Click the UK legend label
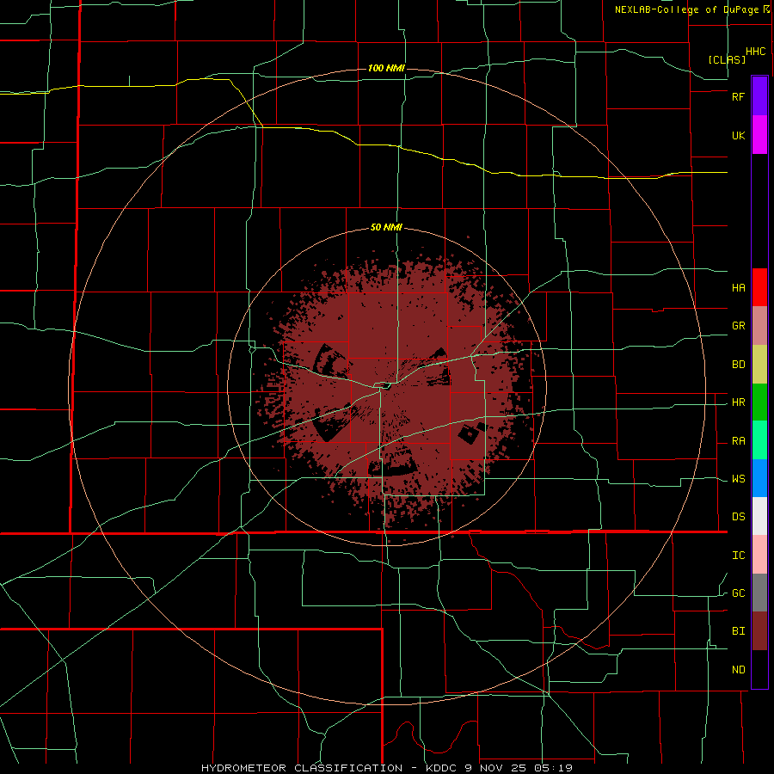 pyautogui.click(x=738, y=135)
